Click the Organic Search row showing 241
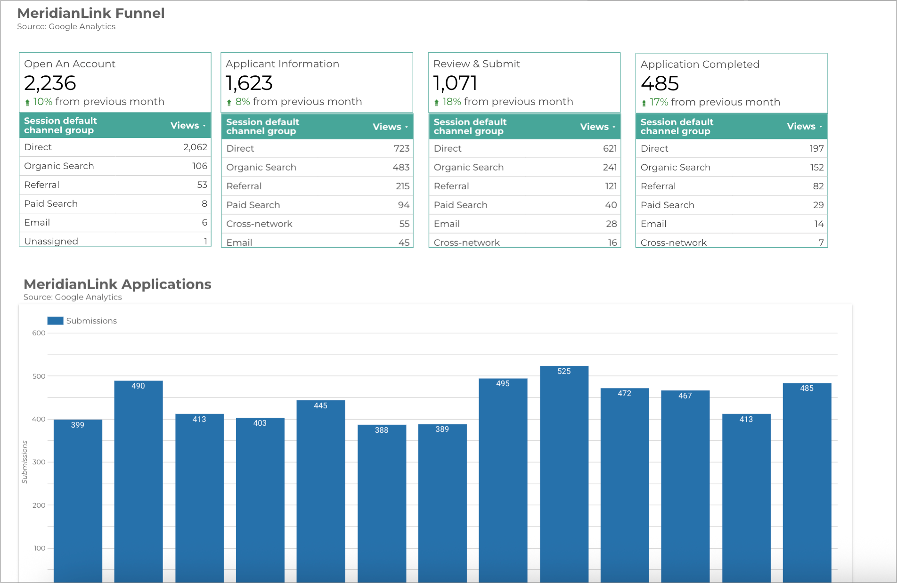897x583 pixels. pos(524,167)
